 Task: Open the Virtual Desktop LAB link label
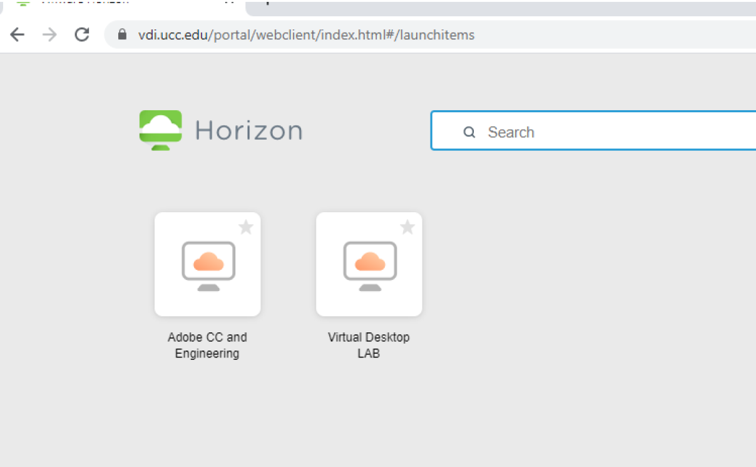pyautogui.click(x=369, y=345)
